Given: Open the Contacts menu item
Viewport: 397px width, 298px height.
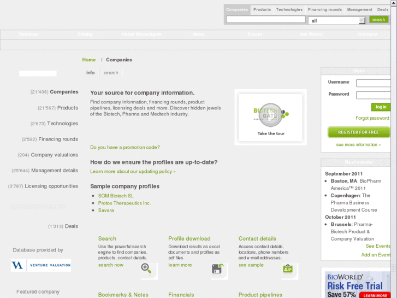Looking at the screenshot, I should (x=368, y=34).
